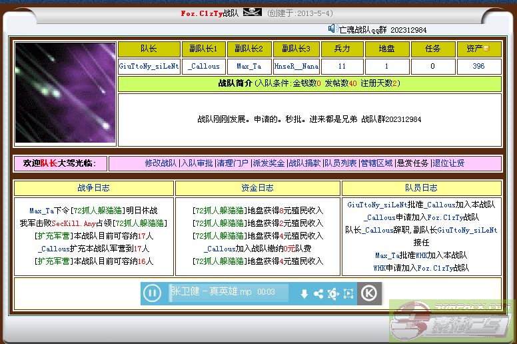
Task: Open 入队审批 menu link
Action: pos(197,163)
